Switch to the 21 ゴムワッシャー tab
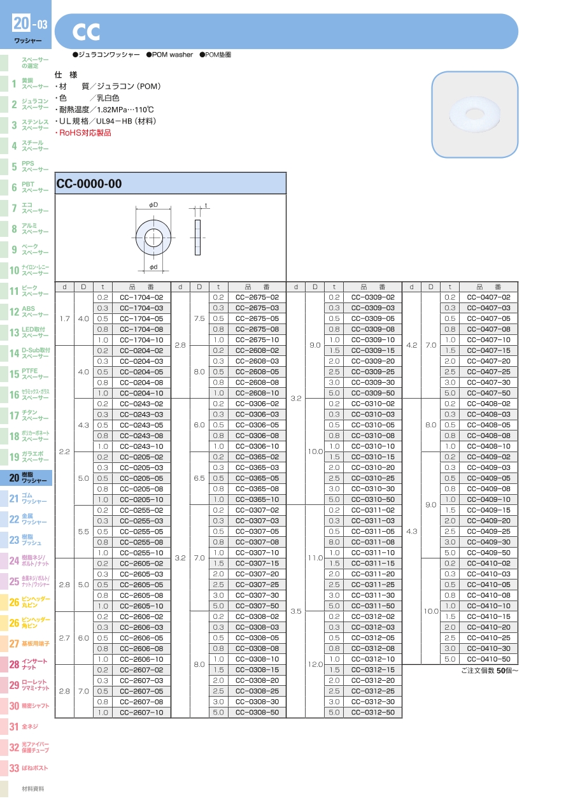Screen dimensions: 573x810 click(x=26, y=499)
